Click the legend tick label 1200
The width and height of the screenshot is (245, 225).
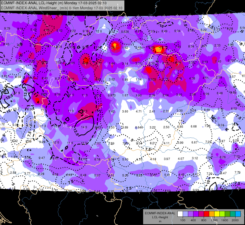pyautogui.click(x=214, y=220)
